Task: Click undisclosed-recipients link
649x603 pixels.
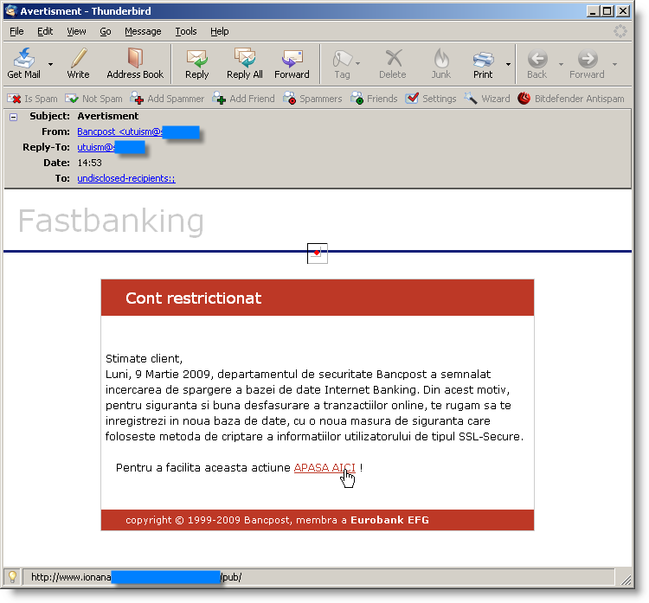Action: click(x=126, y=178)
